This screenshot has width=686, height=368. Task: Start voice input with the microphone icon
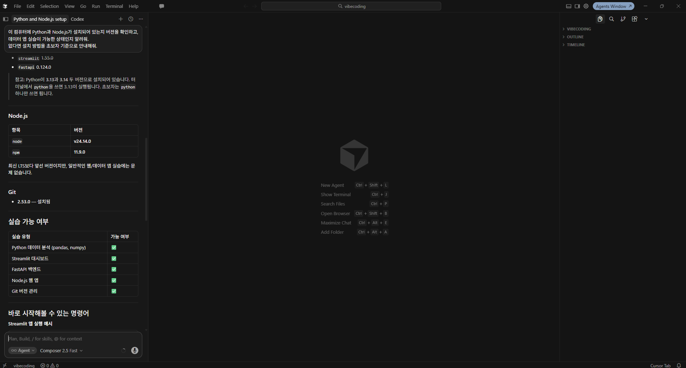click(135, 350)
